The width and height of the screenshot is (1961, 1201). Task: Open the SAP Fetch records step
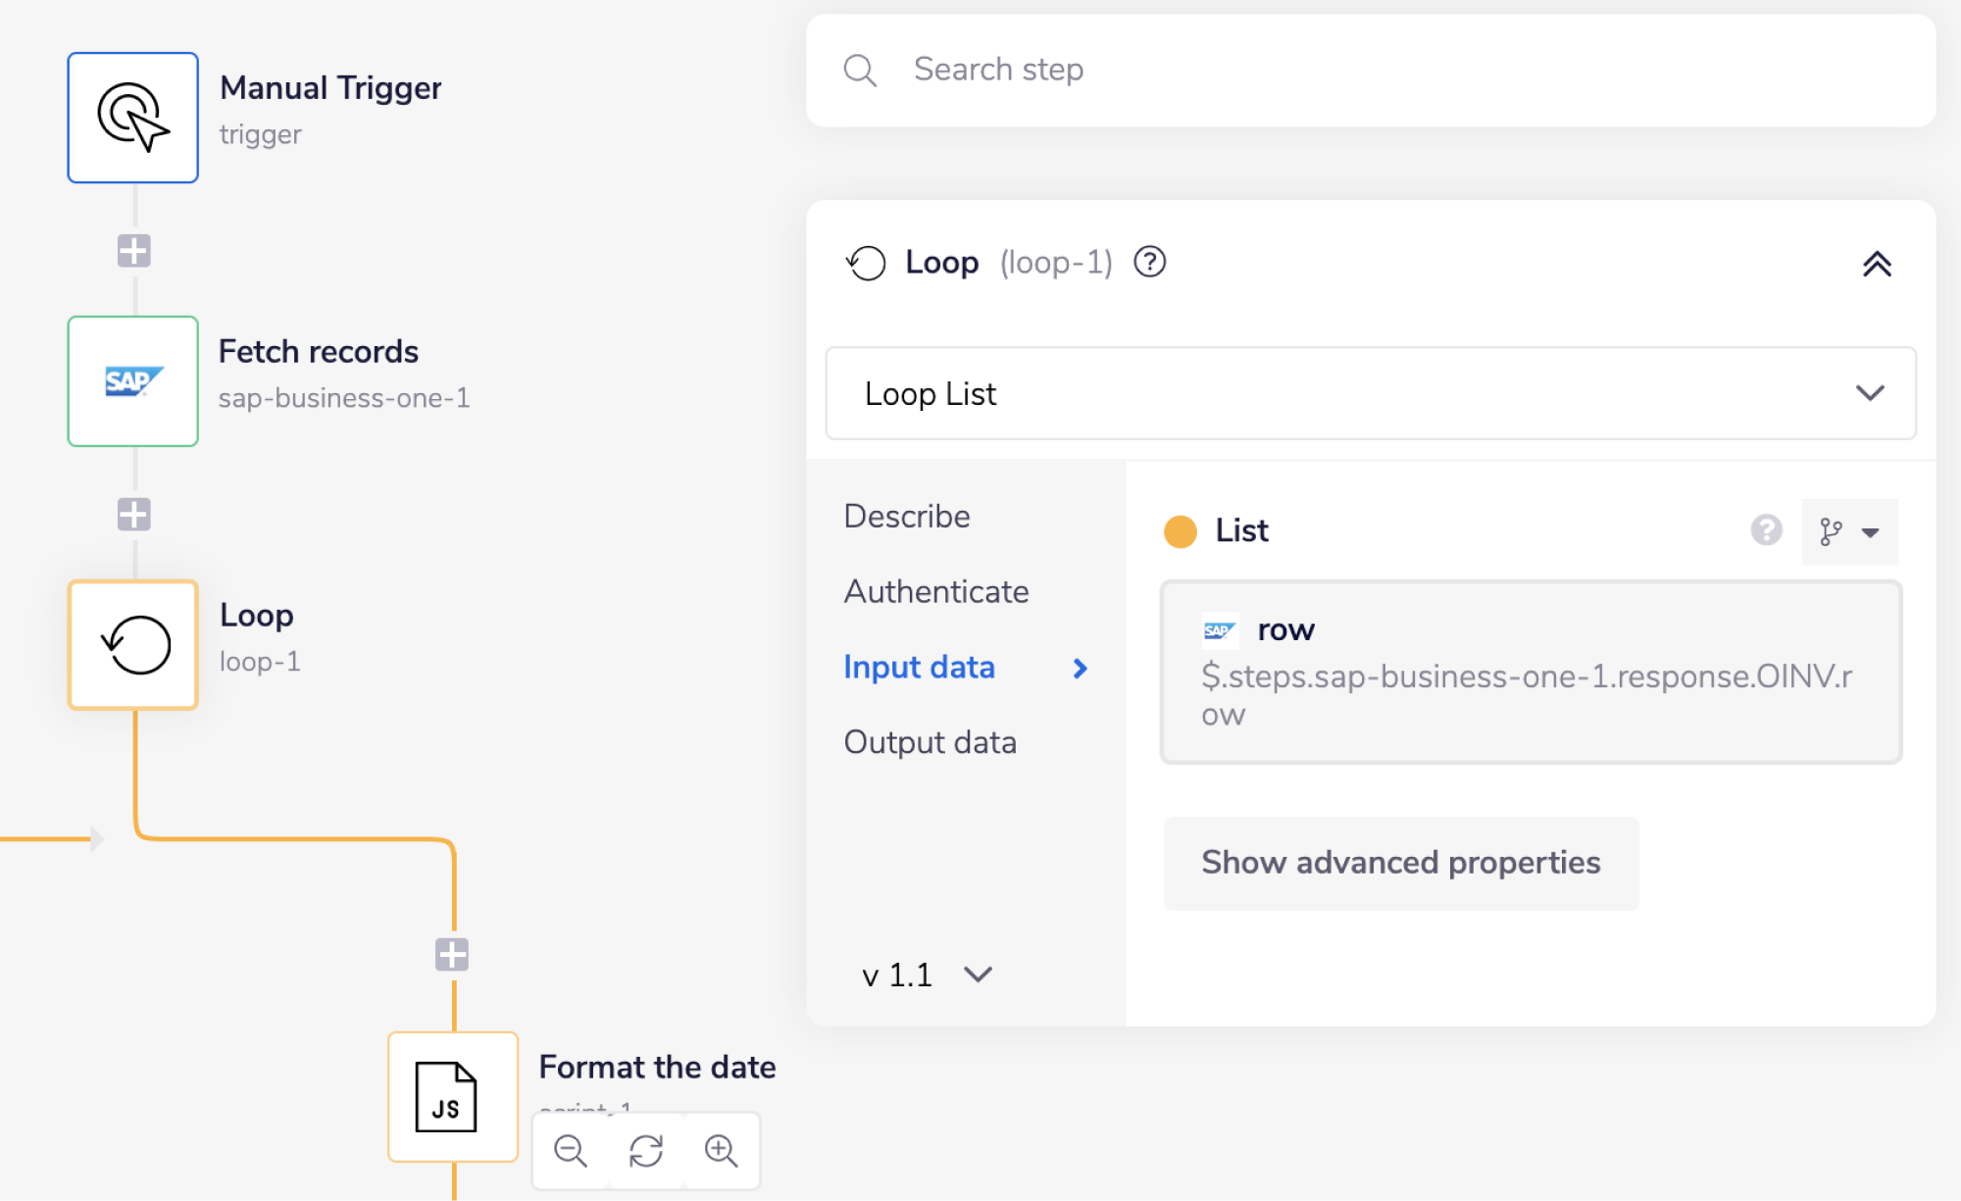(x=132, y=381)
